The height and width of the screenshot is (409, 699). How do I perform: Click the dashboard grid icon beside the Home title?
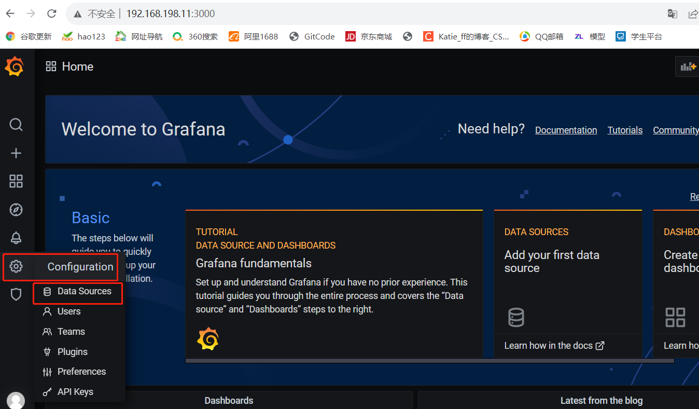pyautogui.click(x=51, y=66)
